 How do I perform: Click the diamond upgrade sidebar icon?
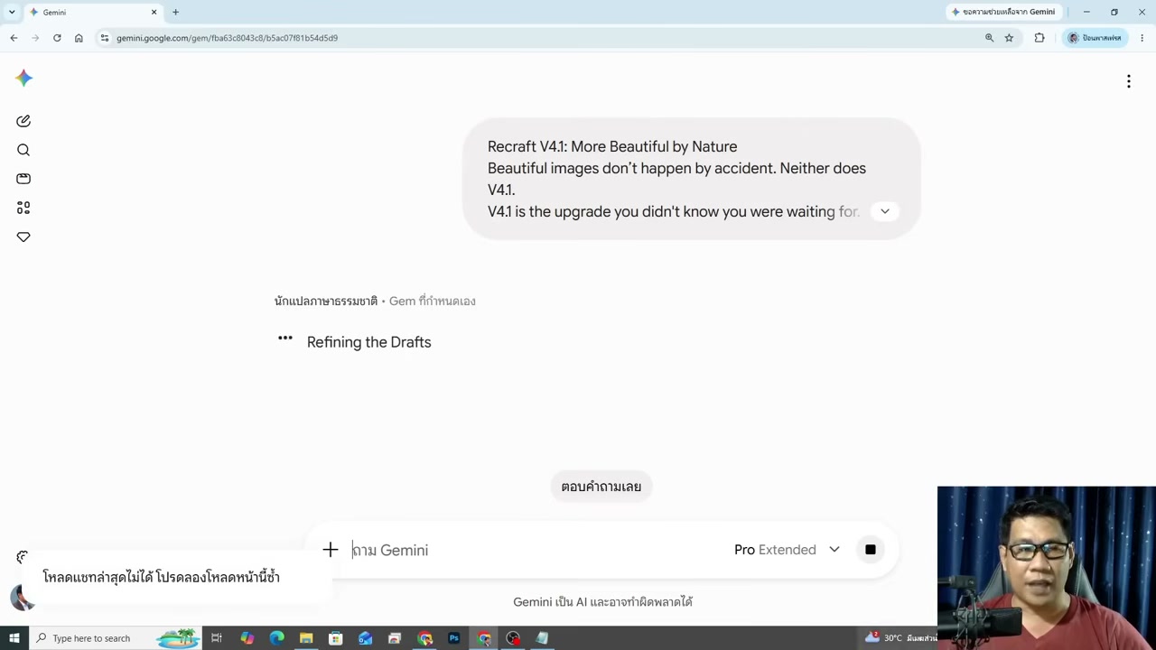23,237
